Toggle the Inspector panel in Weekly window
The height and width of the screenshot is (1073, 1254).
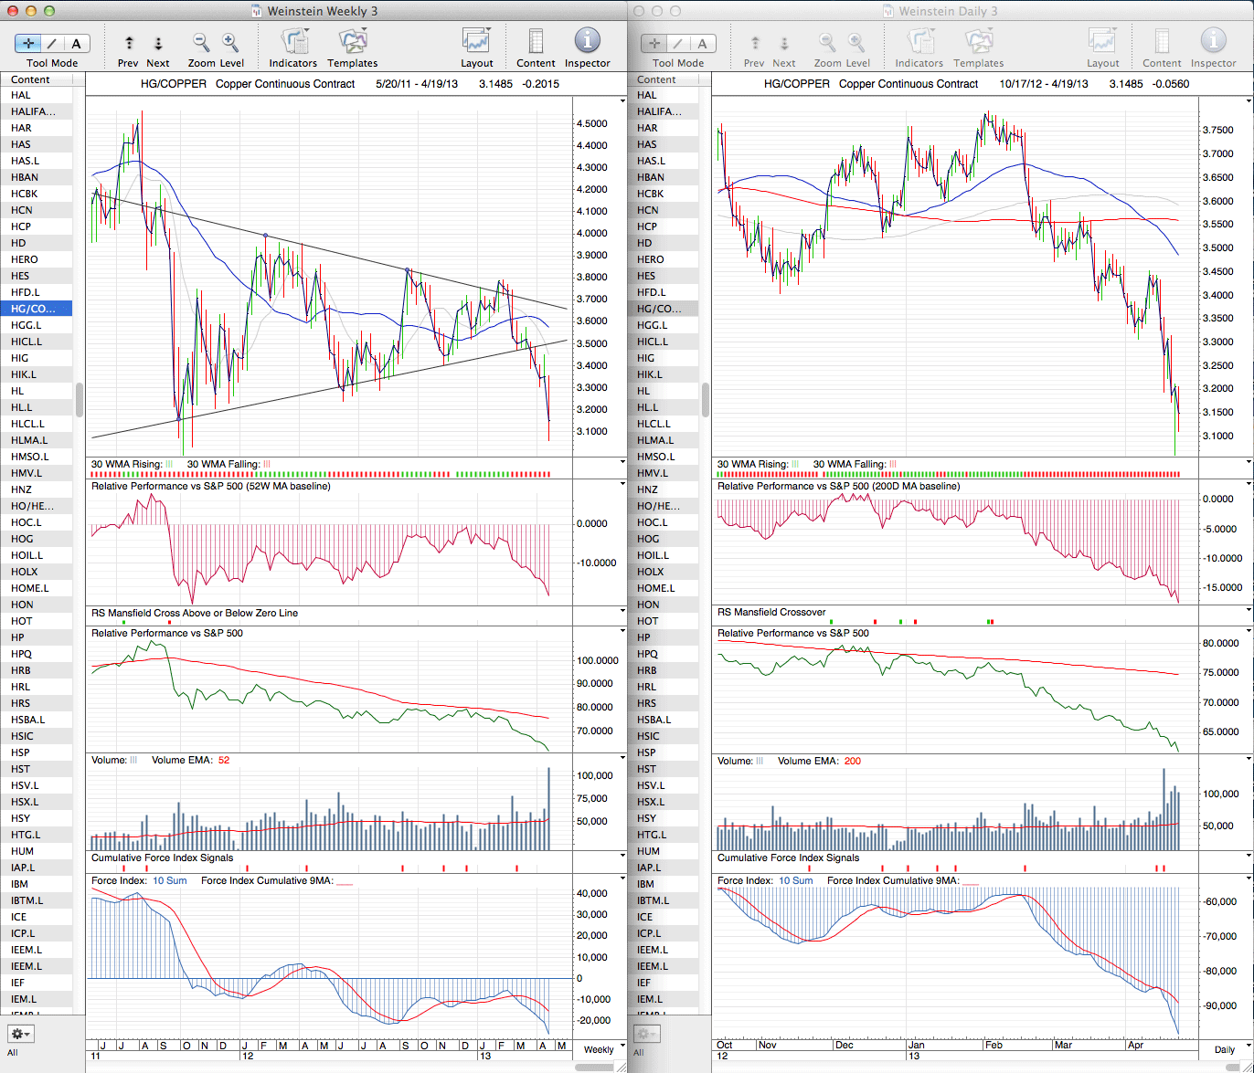(587, 42)
